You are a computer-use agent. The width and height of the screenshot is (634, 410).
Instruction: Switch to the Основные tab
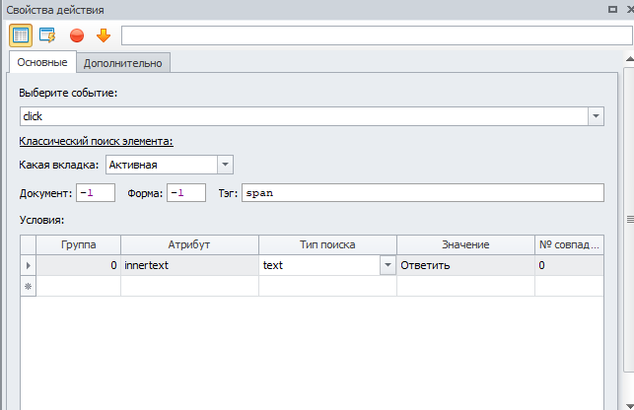click(x=42, y=63)
